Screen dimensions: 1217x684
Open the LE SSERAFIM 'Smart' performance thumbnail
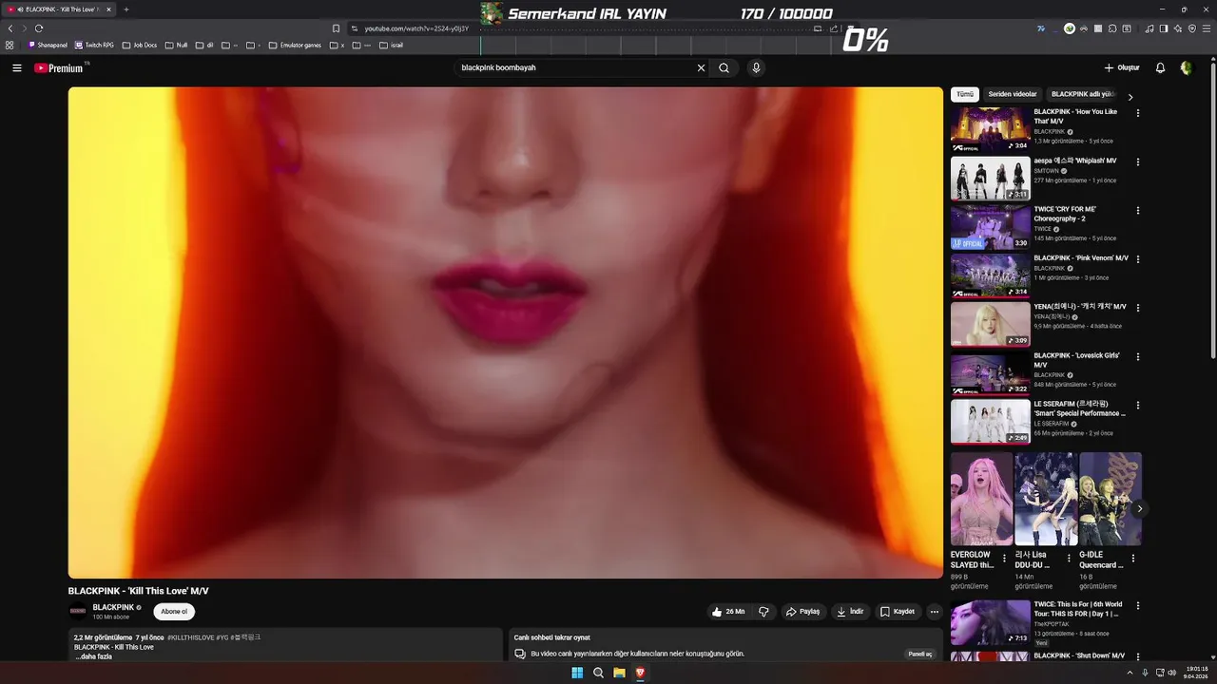tap(990, 422)
